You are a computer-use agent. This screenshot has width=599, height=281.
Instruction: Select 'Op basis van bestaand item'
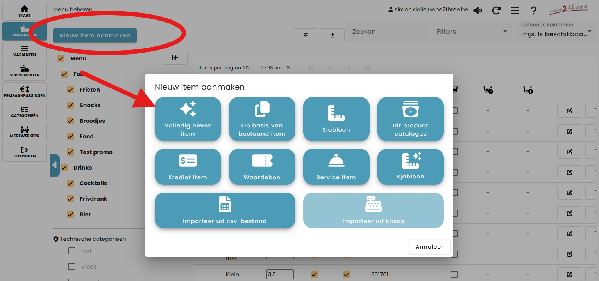tap(262, 119)
